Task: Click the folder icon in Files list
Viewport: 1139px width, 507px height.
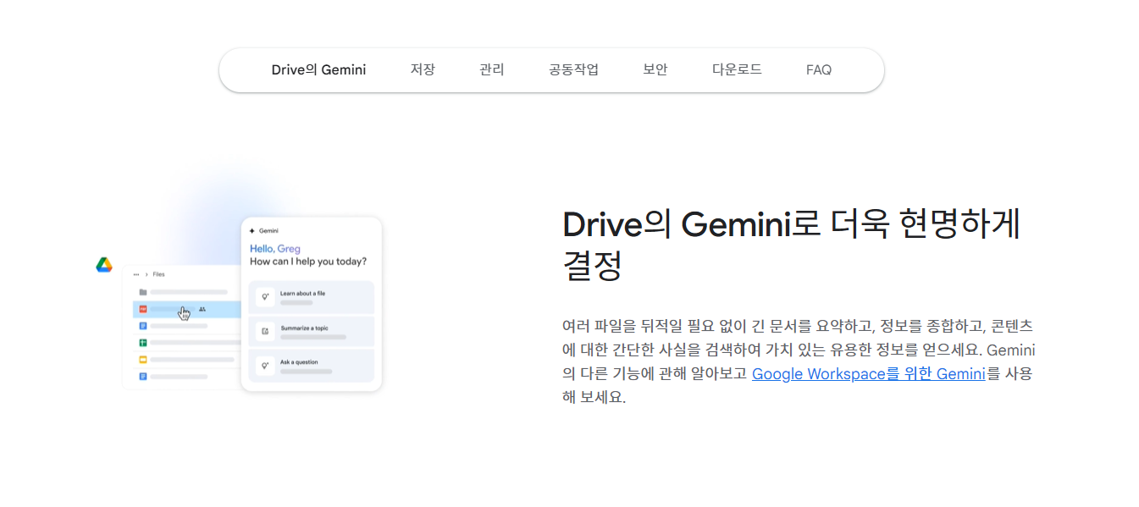Action: tap(143, 292)
